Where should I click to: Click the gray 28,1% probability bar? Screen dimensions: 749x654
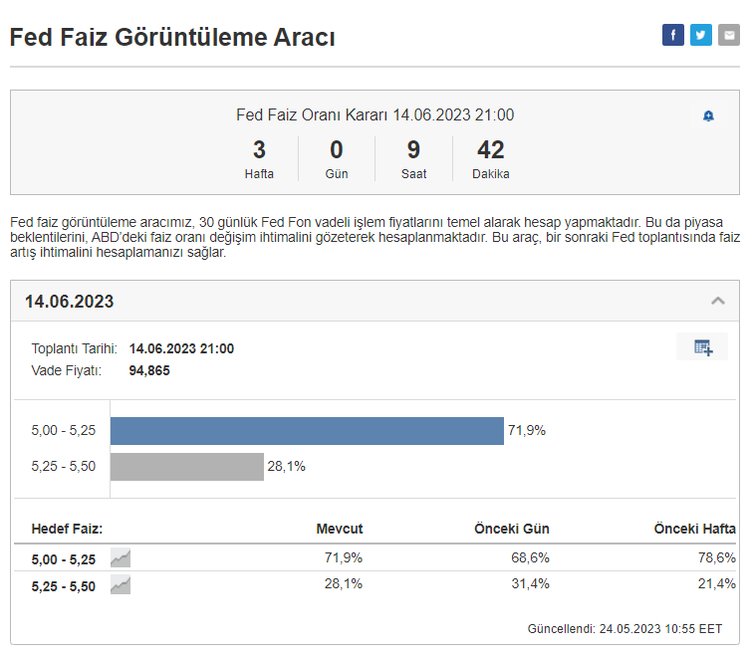(186, 467)
